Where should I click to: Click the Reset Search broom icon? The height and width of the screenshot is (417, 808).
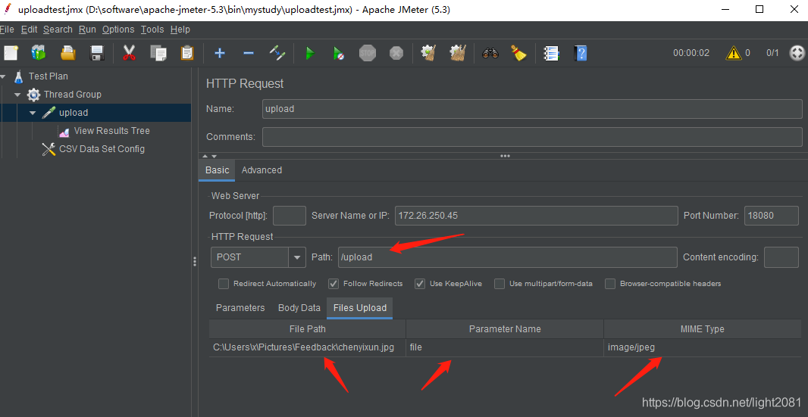[519, 52]
